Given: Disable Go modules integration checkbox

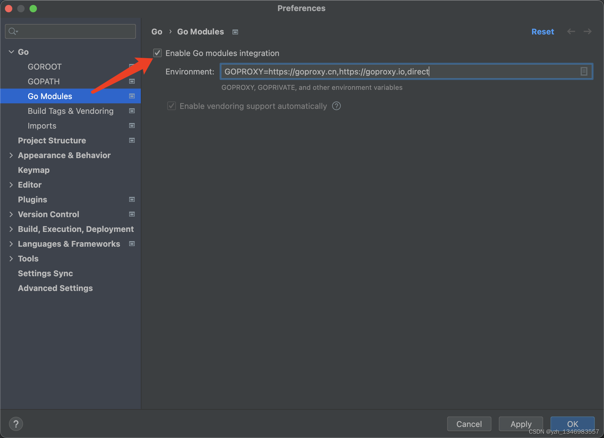Looking at the screenshot, I should pyautogui.click(x=157, y=53).
